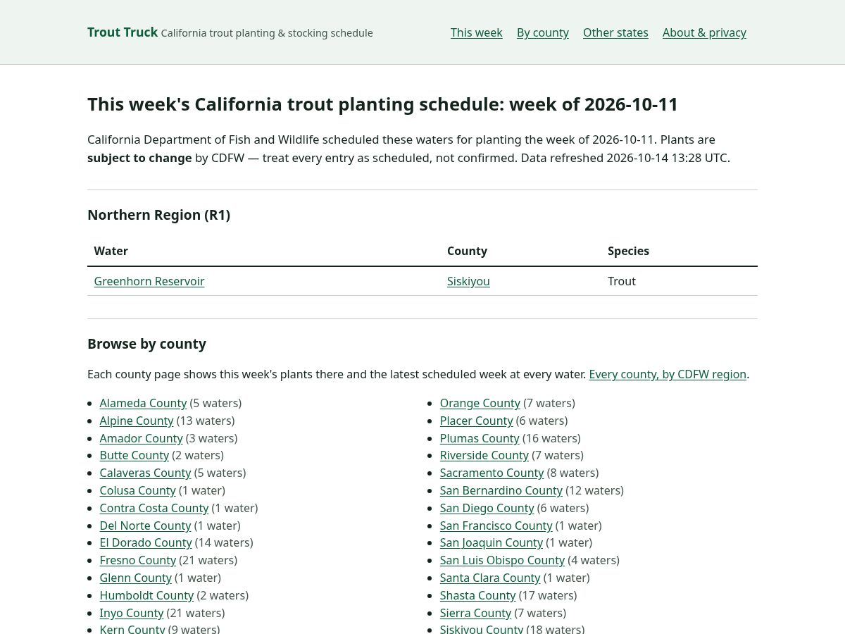Screen dimensions: 845x634
Task: Open El Dorado County link
Action: [146, 542]
